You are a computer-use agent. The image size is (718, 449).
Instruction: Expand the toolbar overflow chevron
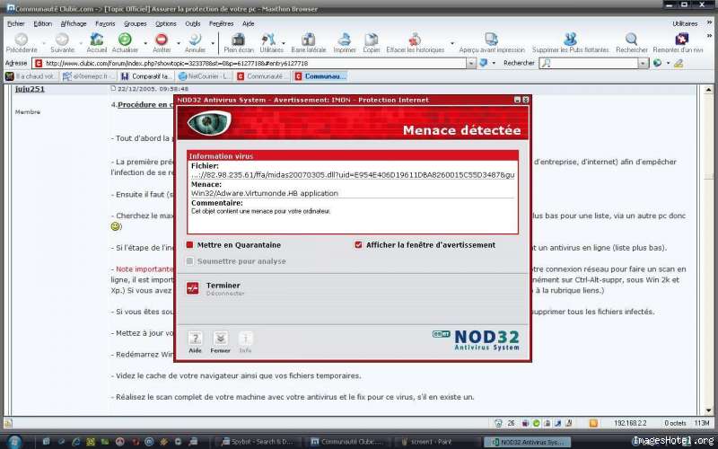point(711,36)
